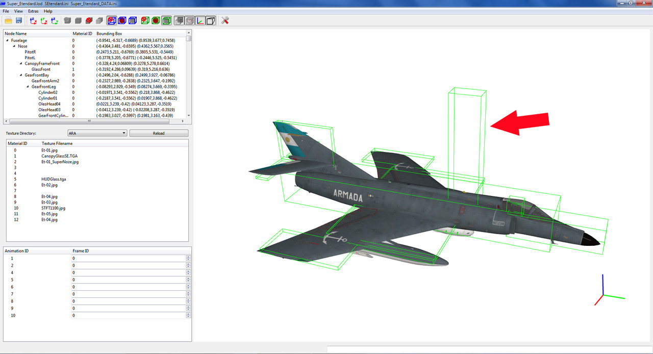Click the Bounding Box column header
This screenshot has width=653, height=354.
click(109, 34)
